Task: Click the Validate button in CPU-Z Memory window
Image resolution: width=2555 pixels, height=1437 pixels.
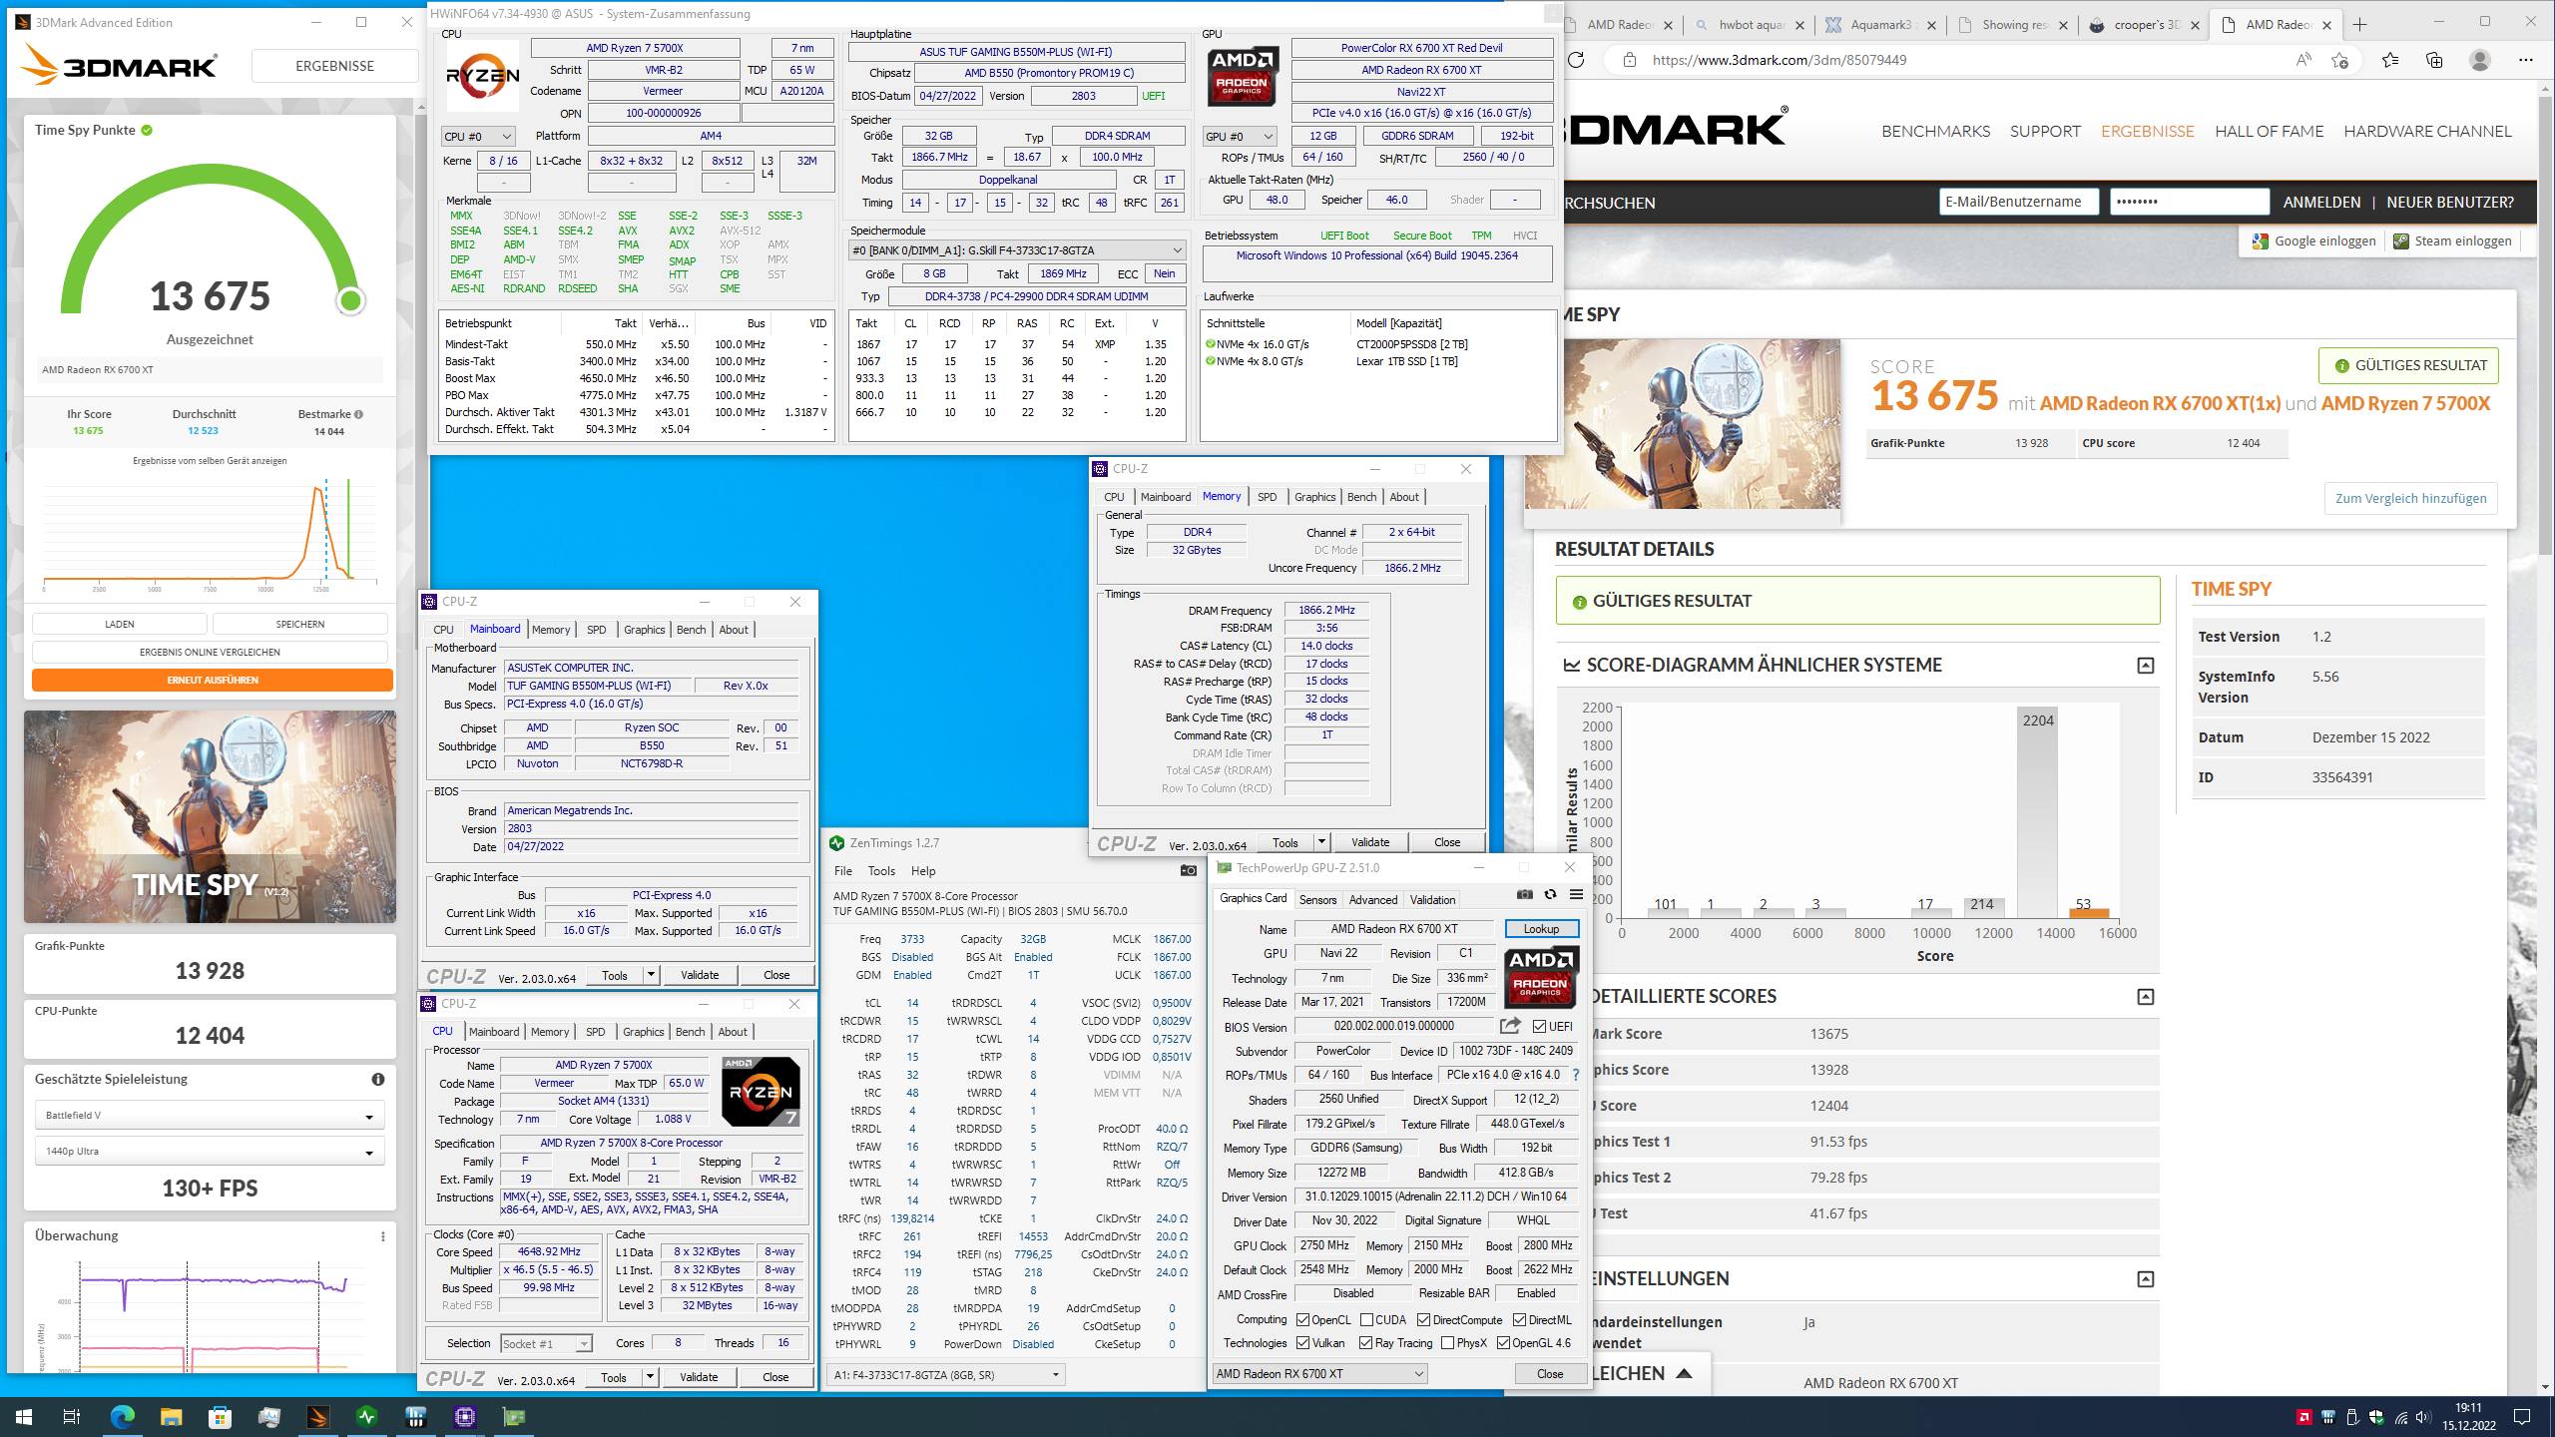Action: 1370,842
